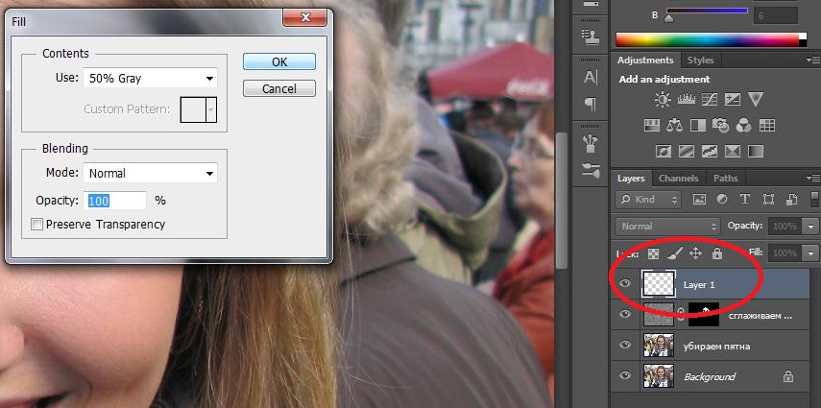Add a Color Lookup adjustment
Image resolution: width=821 pixels, height=408 pixels.
click(766, 126)
